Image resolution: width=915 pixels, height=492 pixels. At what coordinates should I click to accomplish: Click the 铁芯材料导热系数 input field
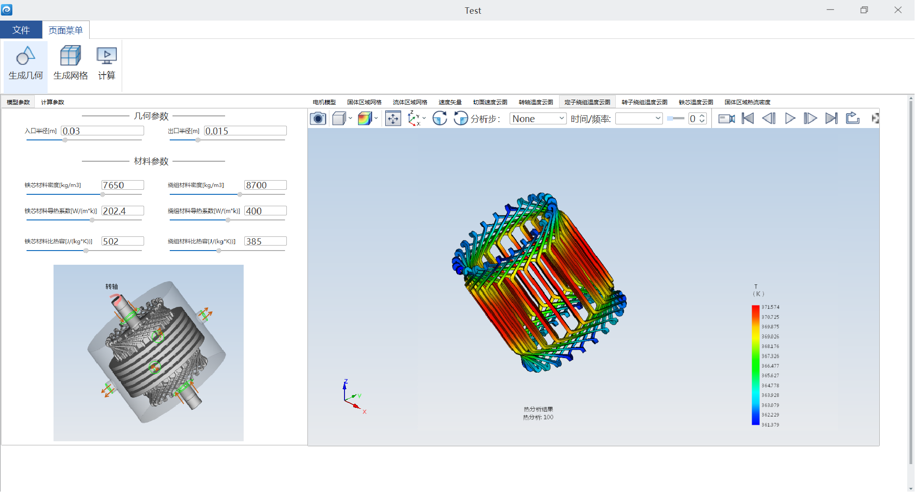123,211
